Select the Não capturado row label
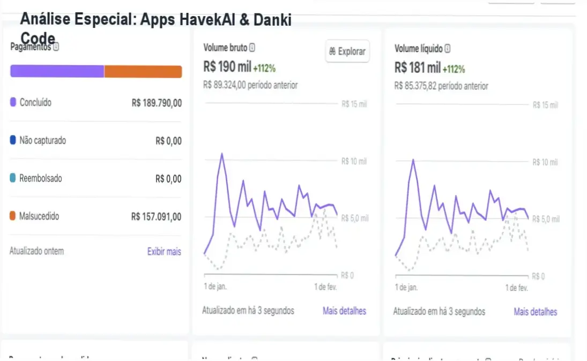The width and height of the screenshot is (587, 361). click(x=43, y=140)
